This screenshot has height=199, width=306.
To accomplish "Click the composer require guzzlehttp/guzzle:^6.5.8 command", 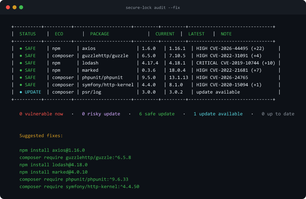I will click(x=75, y=157).
